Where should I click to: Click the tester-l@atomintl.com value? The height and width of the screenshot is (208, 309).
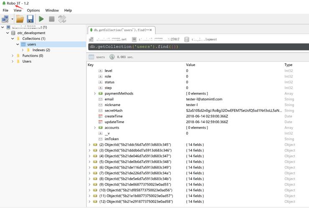[x=204, y=99]
